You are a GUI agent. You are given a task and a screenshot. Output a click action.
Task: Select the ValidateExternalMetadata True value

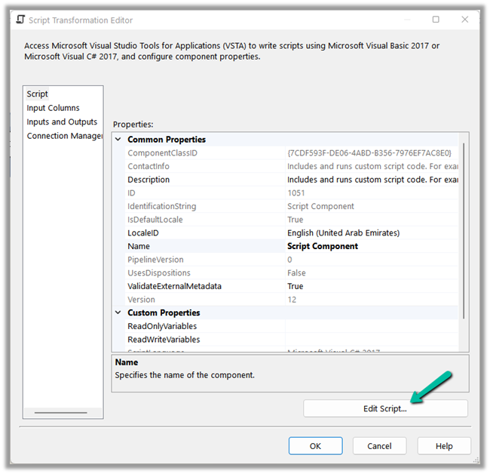(x=369, y=286)
